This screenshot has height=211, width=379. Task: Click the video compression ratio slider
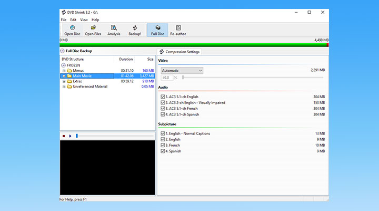point(253,78)
